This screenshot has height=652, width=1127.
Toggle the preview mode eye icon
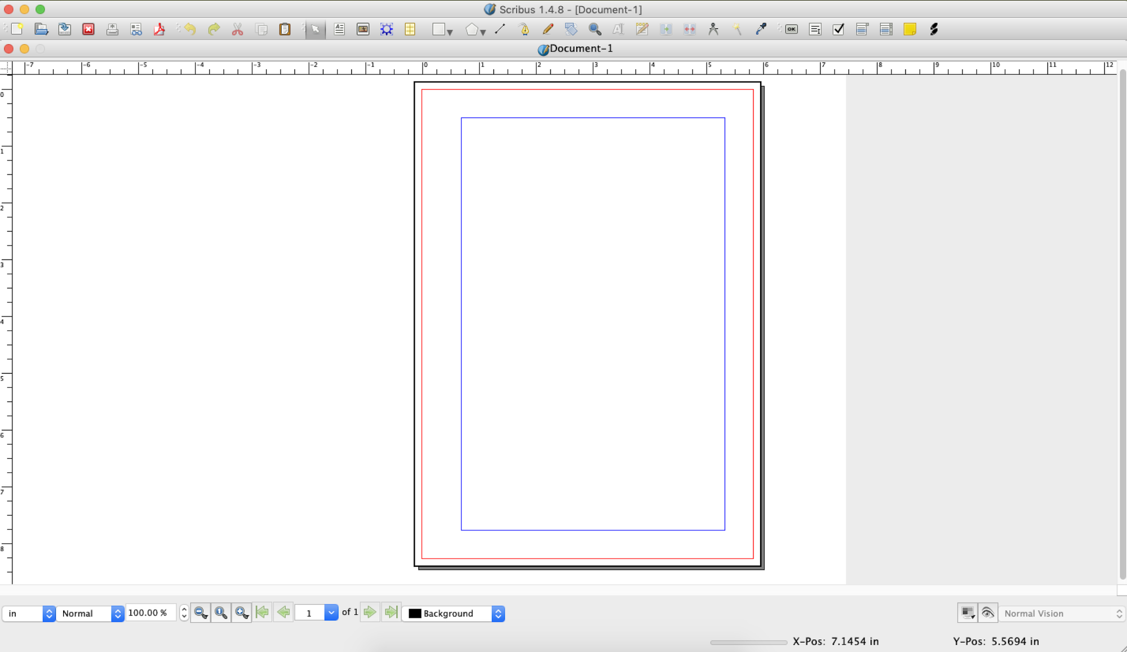coord(988,613)
